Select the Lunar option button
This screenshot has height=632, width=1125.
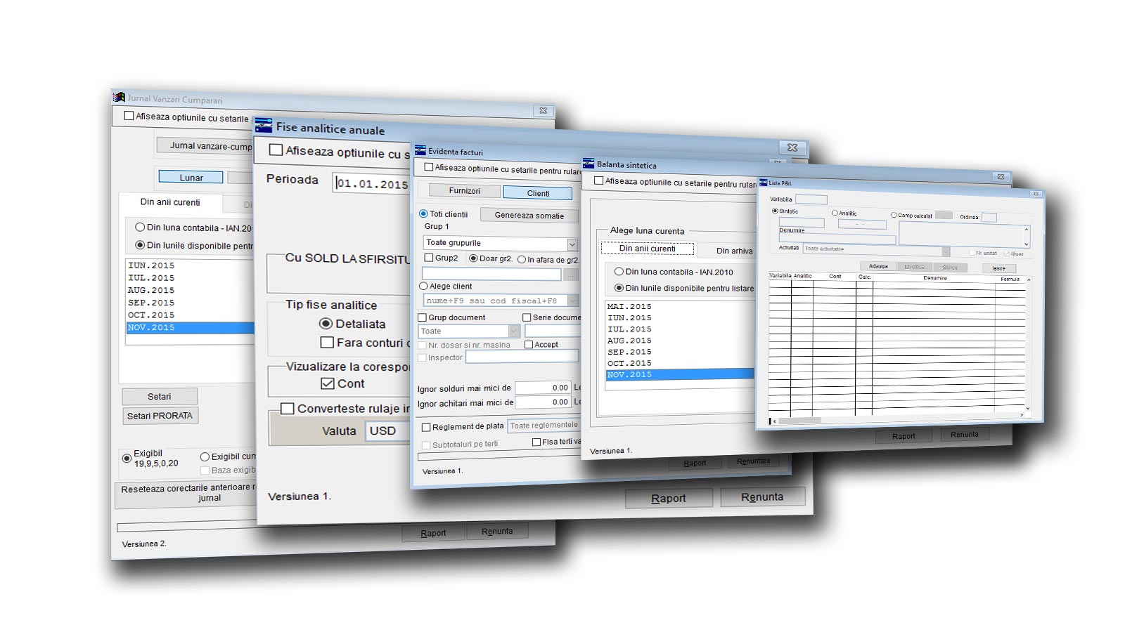point(191,178)
